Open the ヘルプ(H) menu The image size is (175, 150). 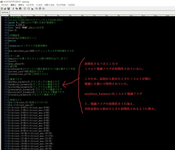(x=71, y=5)
